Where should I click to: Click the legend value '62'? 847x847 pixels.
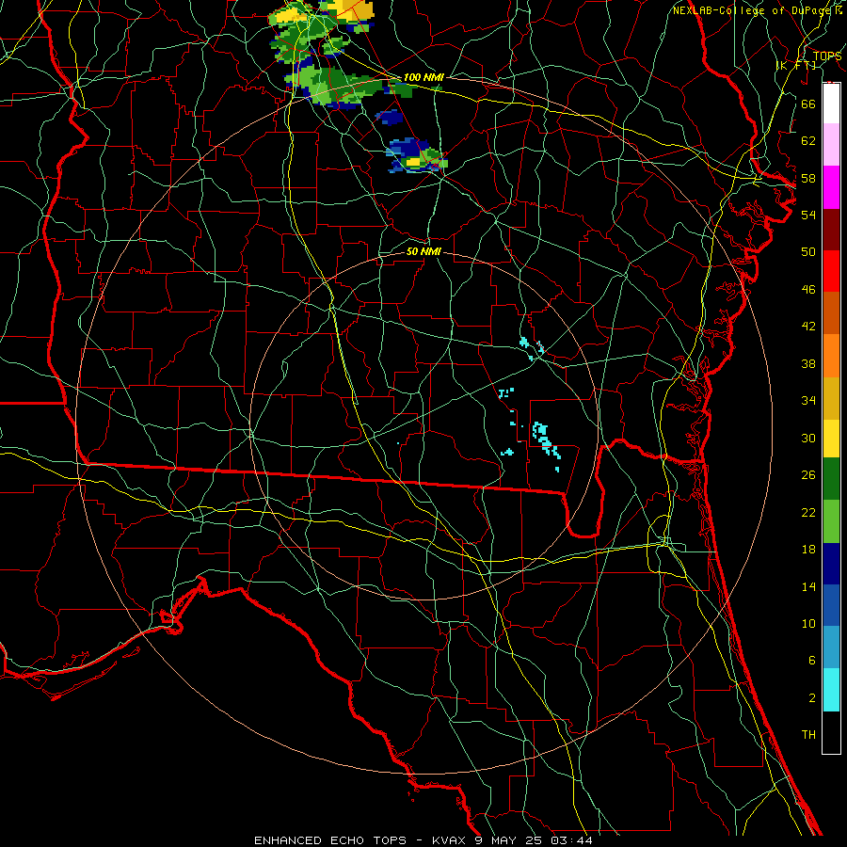808,141
